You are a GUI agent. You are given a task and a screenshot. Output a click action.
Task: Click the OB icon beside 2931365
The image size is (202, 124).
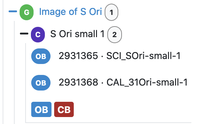coord(41,56)
